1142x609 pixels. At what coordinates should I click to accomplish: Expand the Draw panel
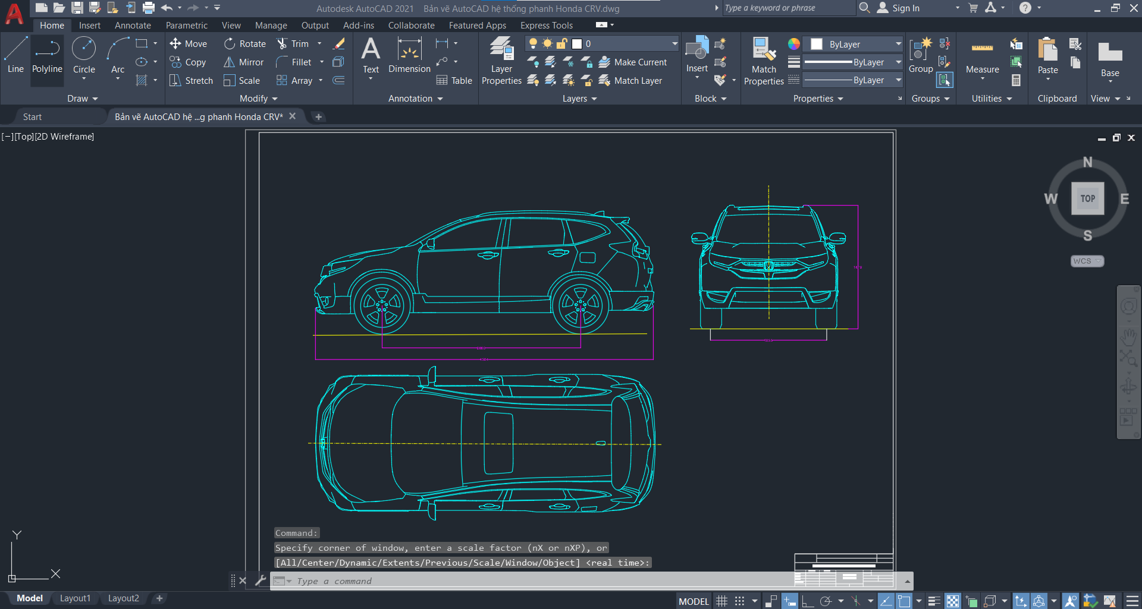pyautogui.click(x=82, y=99)
